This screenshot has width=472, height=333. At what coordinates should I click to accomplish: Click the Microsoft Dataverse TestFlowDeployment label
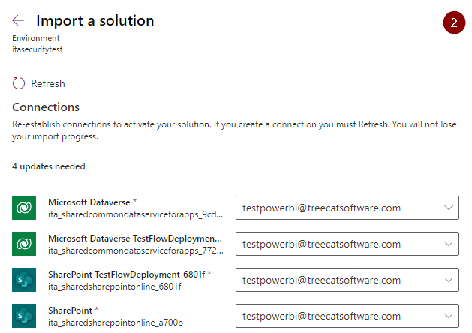[135, 238]
